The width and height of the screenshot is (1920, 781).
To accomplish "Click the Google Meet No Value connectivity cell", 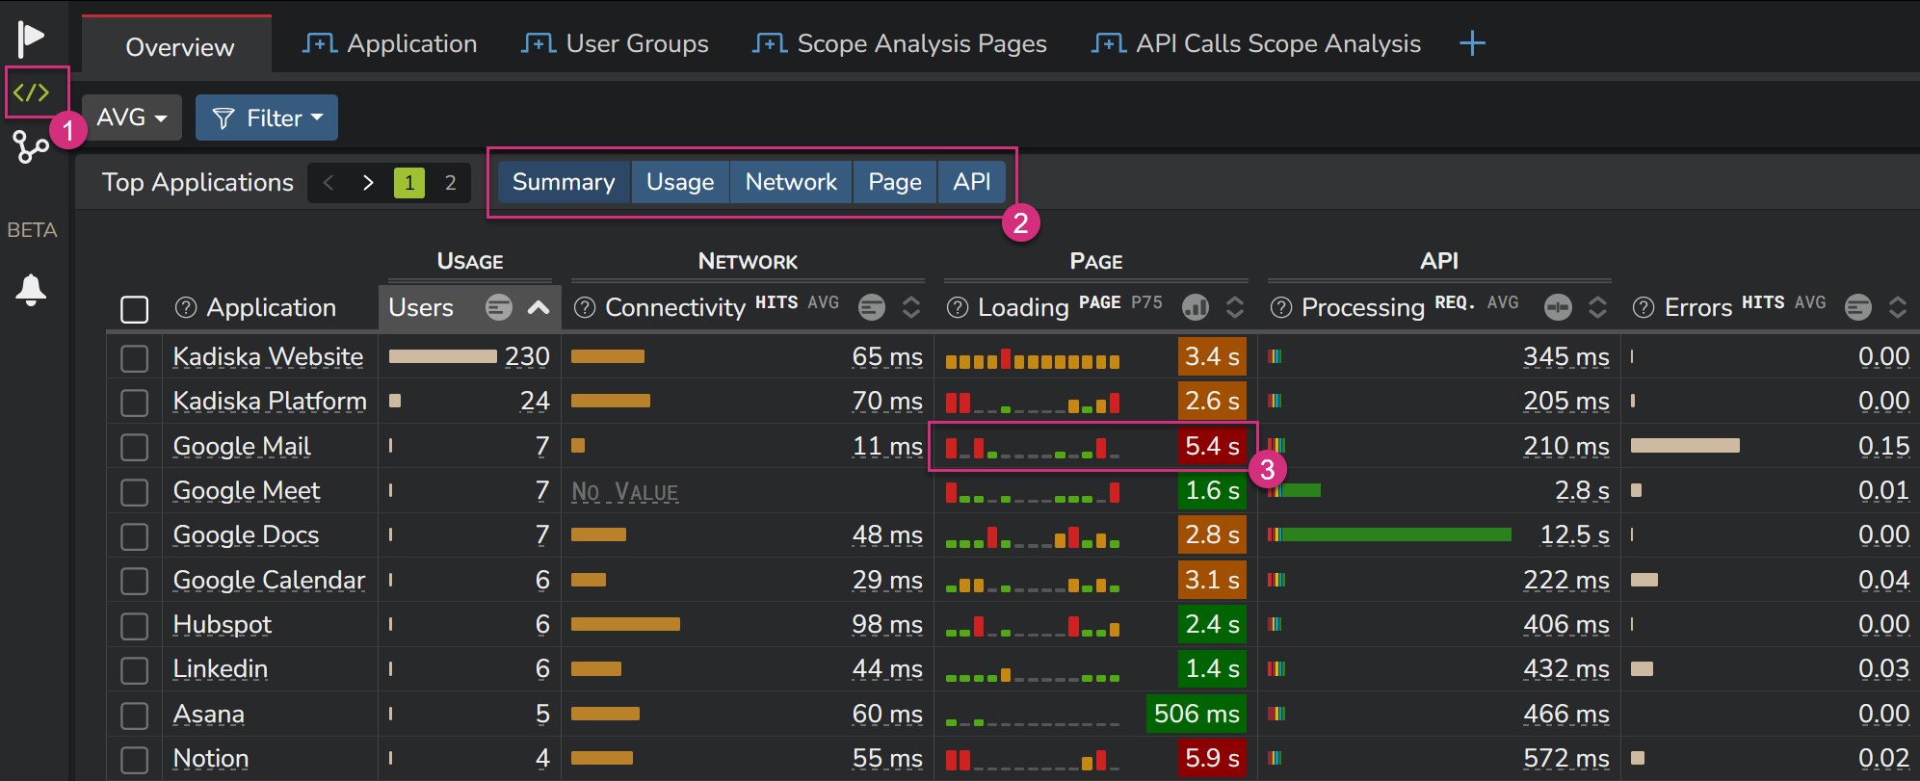I will click(x=625, y=492).
